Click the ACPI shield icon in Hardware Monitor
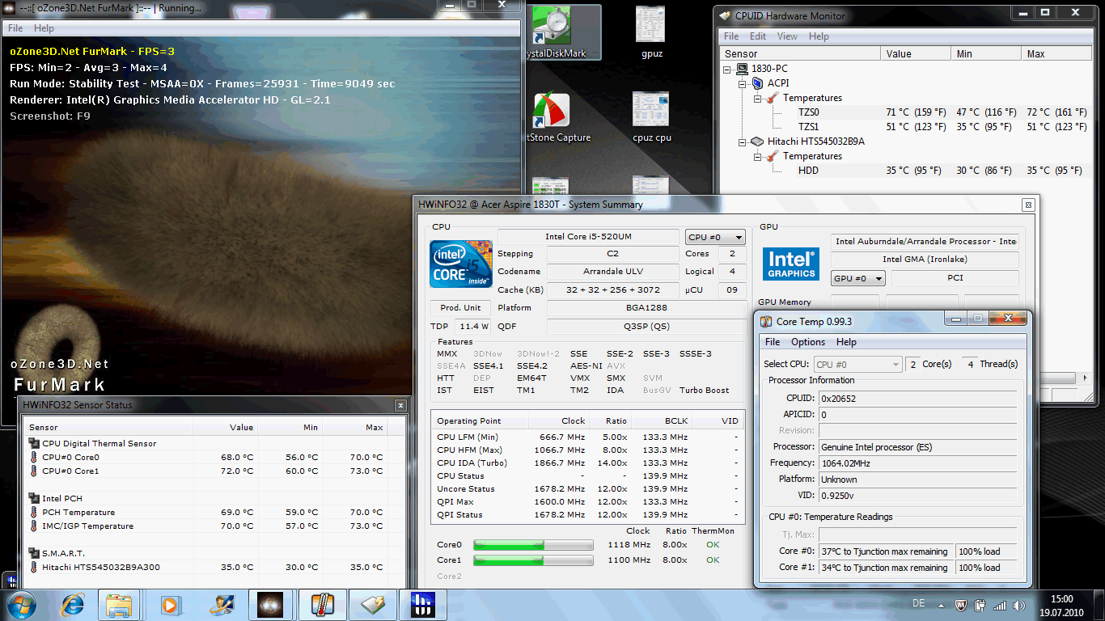Screen dimensions: 1105x621 coord(757,83)
